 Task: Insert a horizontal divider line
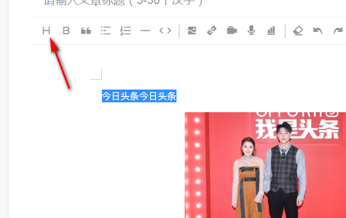click(x=145, y=31)
